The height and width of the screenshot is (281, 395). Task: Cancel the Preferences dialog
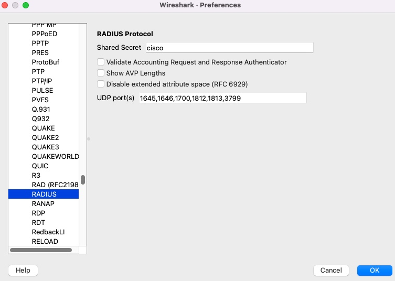click(331, 271)
